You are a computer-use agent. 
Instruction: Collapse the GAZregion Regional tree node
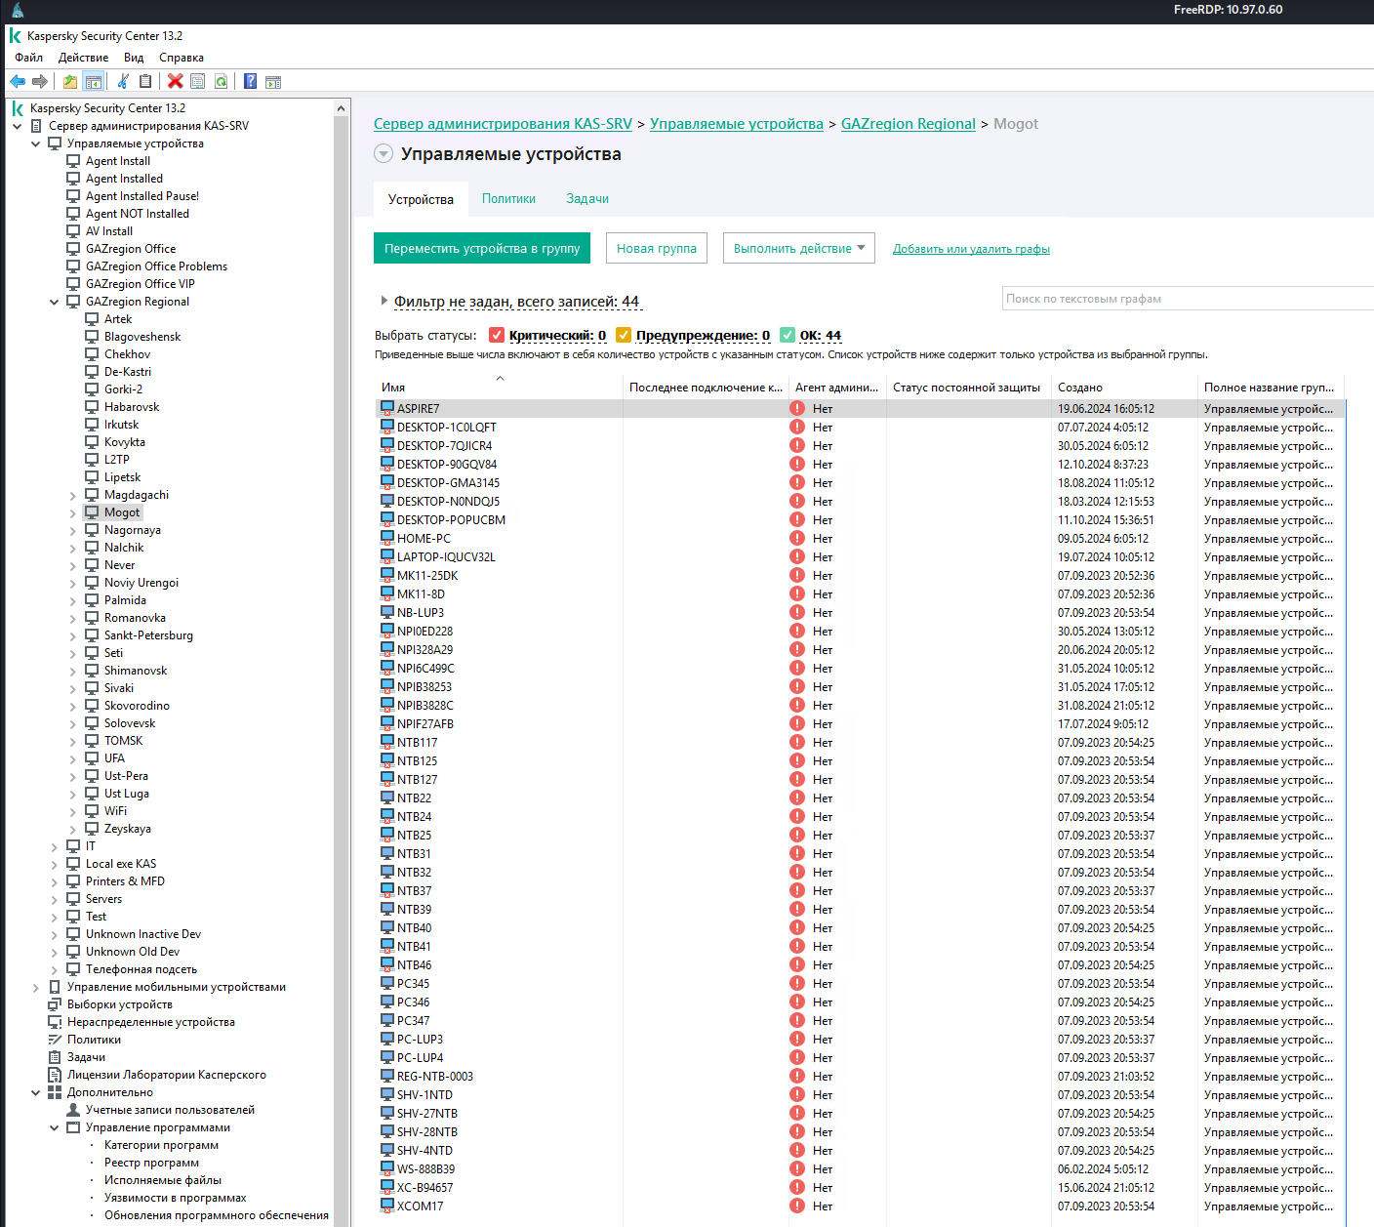coord(55,303)
